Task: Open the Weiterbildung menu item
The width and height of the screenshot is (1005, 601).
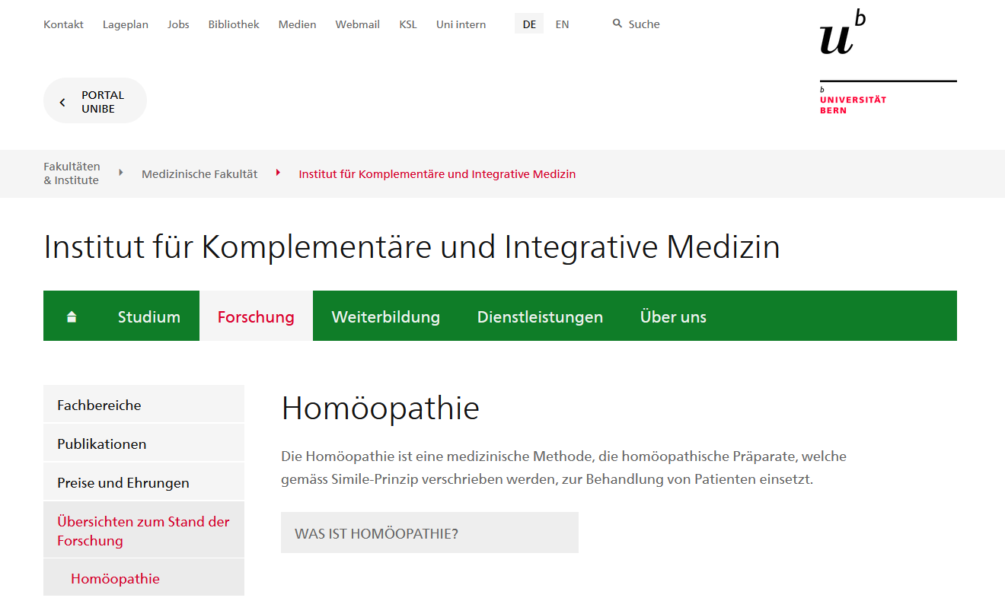Action: [x=385, y=316]
